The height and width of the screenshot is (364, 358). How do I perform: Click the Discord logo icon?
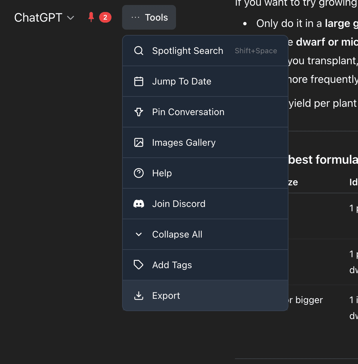coord(138,204)
